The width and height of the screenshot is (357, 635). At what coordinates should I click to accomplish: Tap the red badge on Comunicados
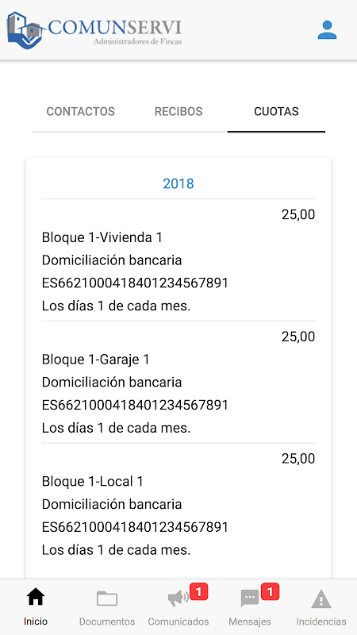click(x=199, y=591)
